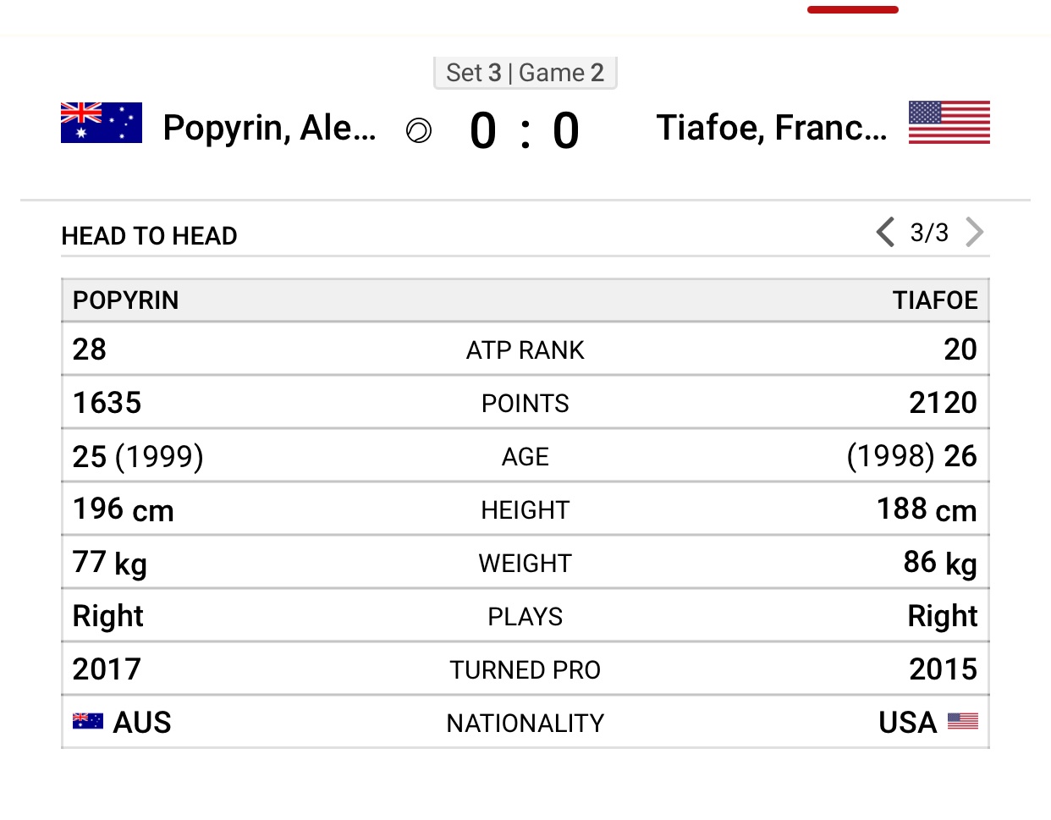Click the next page chevron beside 3/3
Screen dimensions: 1051x820
click(975, 232)
